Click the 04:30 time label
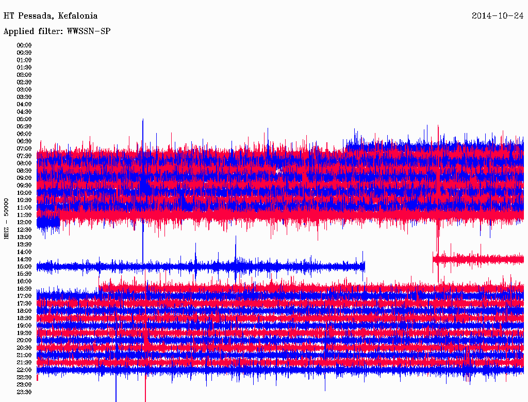Screen dimensions: 528x402 coord(24,112)
